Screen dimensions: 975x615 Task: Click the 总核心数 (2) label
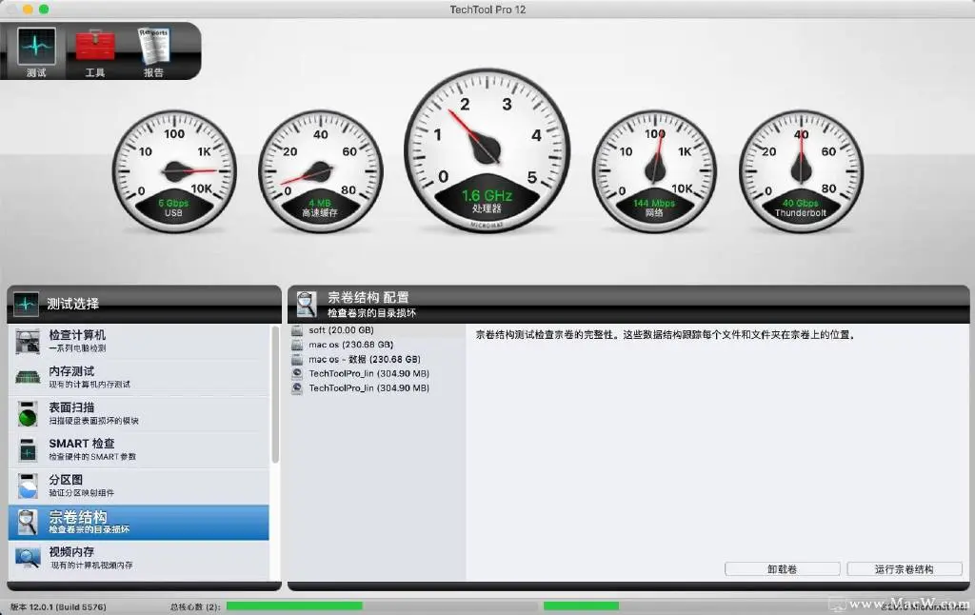(x=195, y=607)
